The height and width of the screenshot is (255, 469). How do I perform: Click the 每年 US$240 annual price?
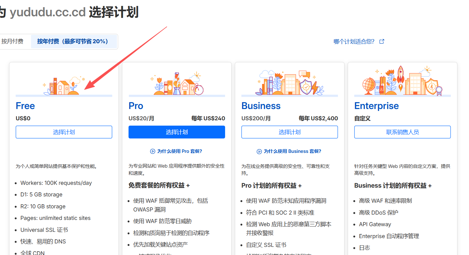click(x=208, y=118)
